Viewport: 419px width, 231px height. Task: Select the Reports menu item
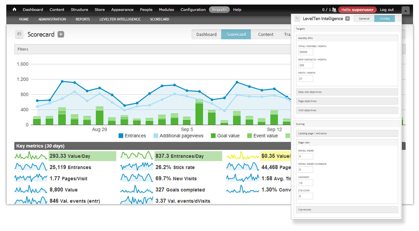click(219, 10)
